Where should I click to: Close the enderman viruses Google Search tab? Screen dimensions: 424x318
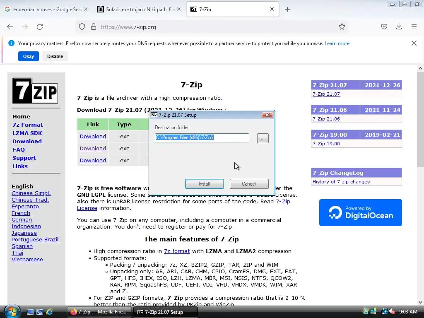click(86, 9)
